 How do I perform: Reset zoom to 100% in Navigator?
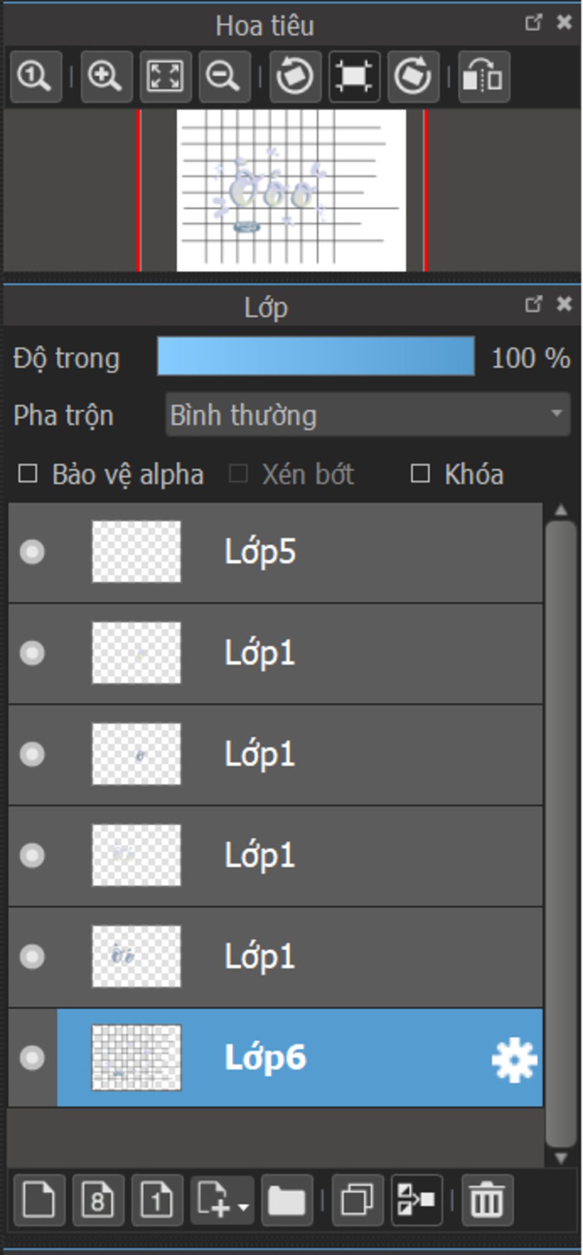35,76
